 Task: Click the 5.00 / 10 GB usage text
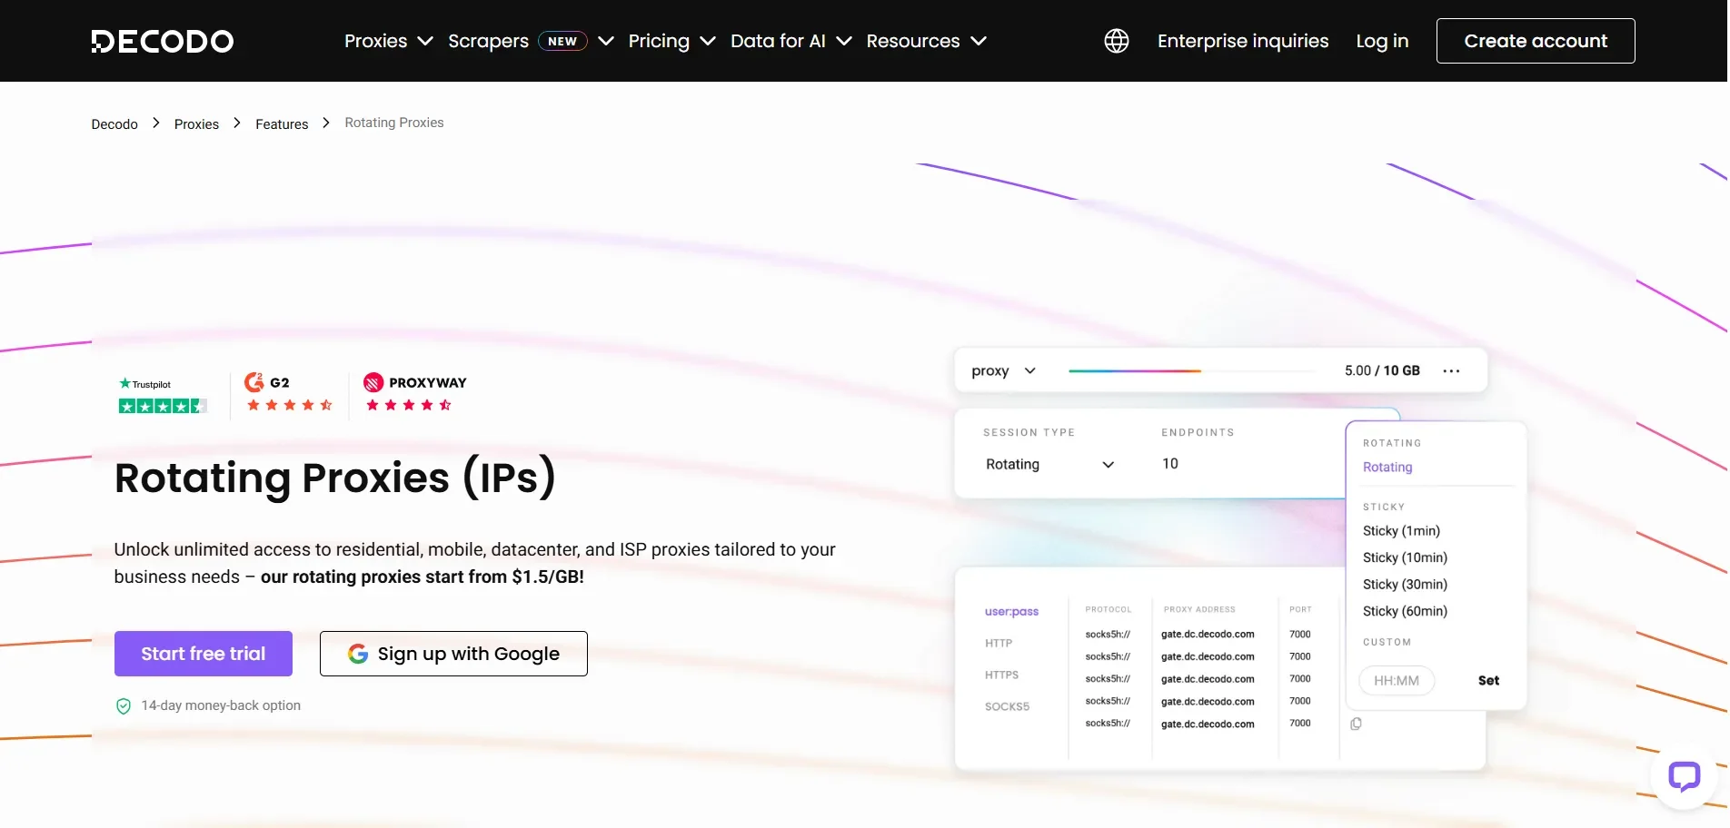(x=1382, y=370)
